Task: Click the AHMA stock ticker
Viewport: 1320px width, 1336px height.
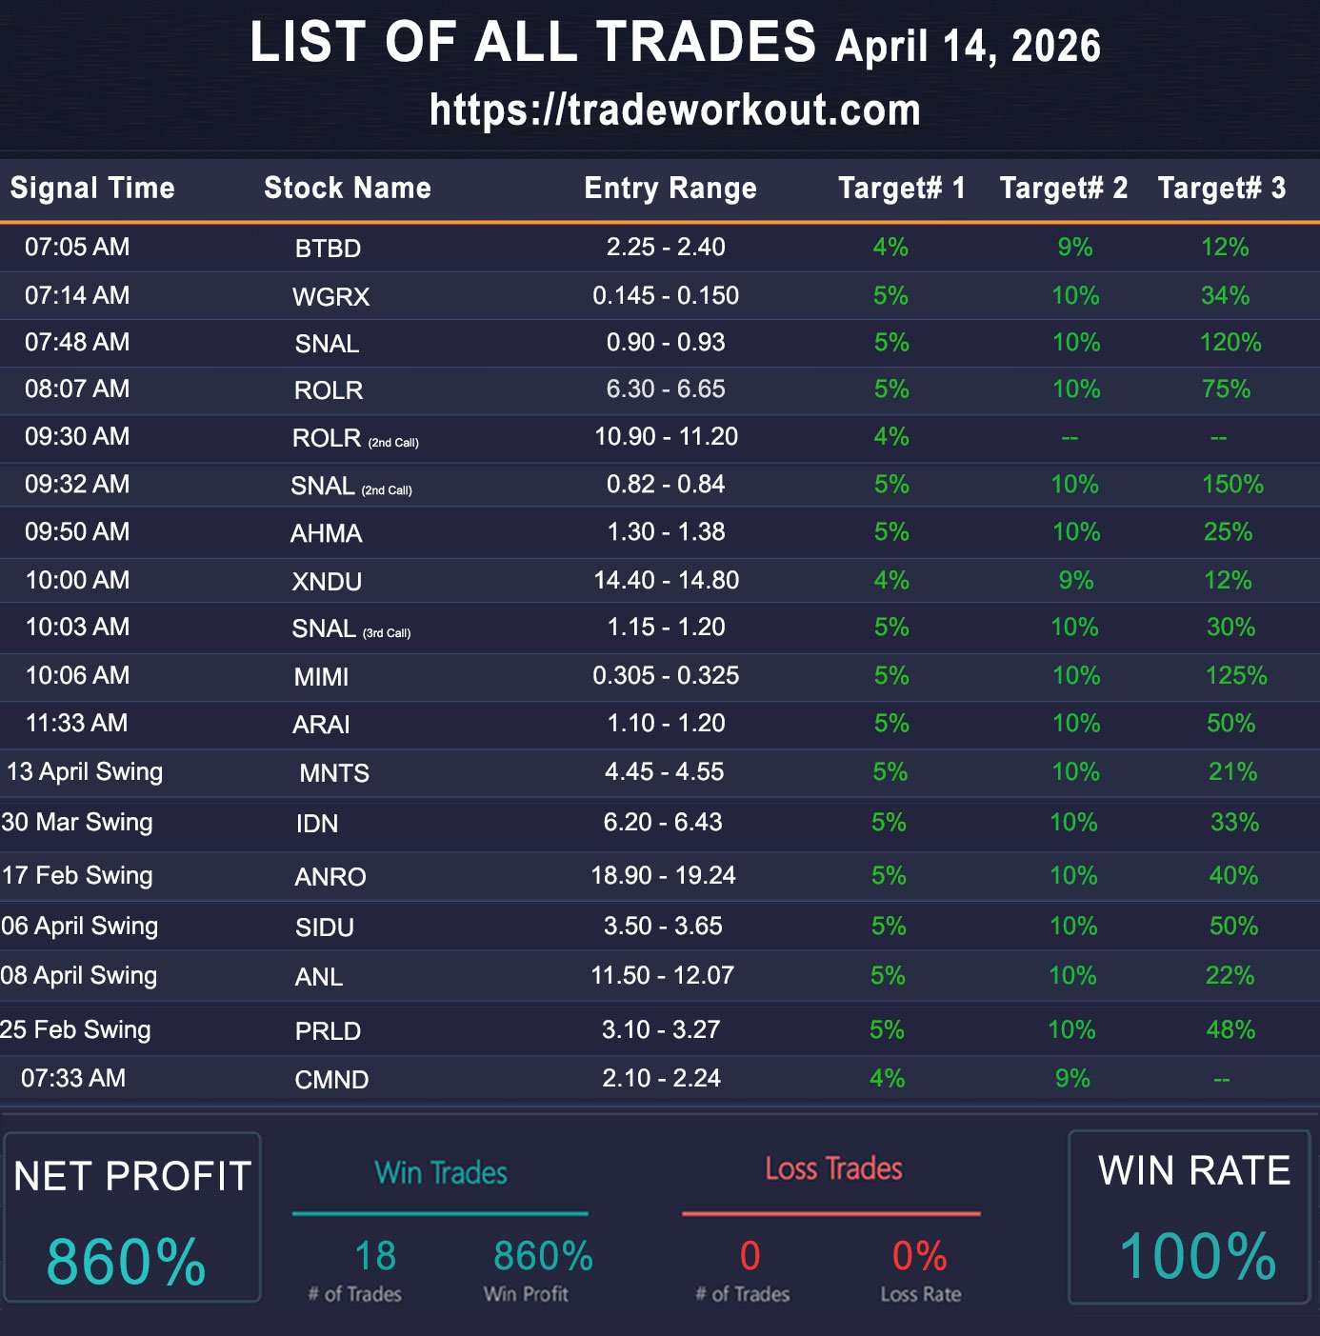Action: (326, 533)
